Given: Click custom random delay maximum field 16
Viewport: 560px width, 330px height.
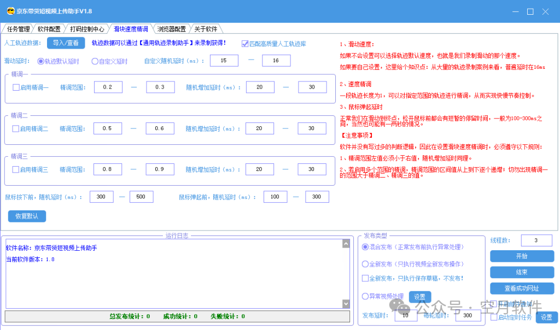Looking at the screenshot, I should coord(276,61).
